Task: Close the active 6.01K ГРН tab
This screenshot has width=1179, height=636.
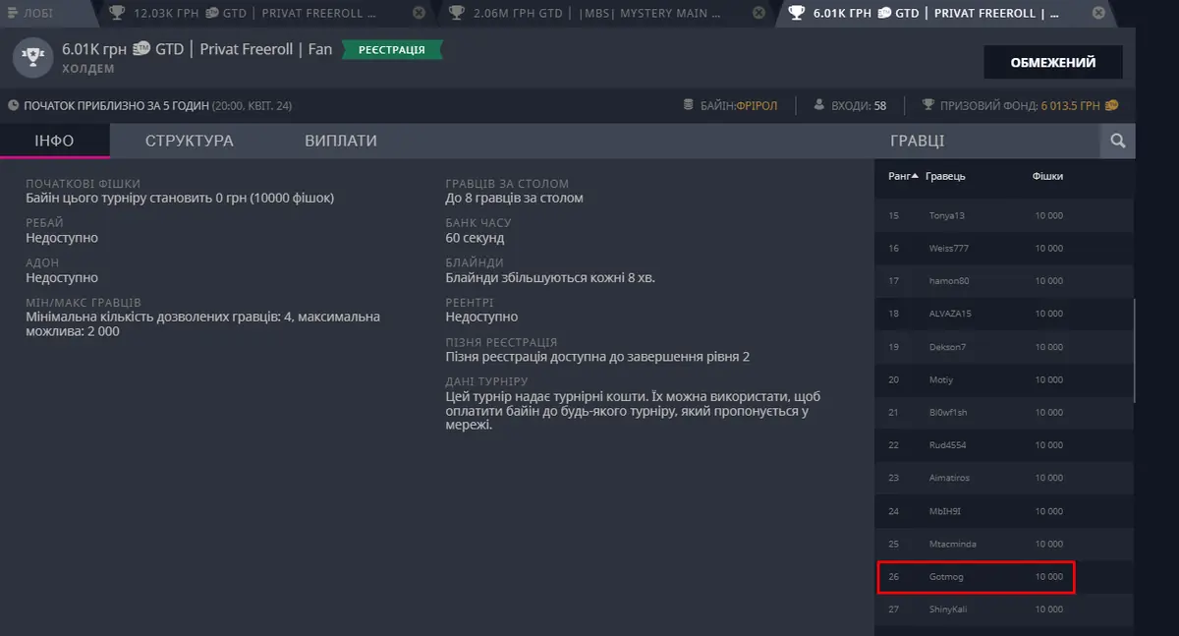Action: 1097,13
